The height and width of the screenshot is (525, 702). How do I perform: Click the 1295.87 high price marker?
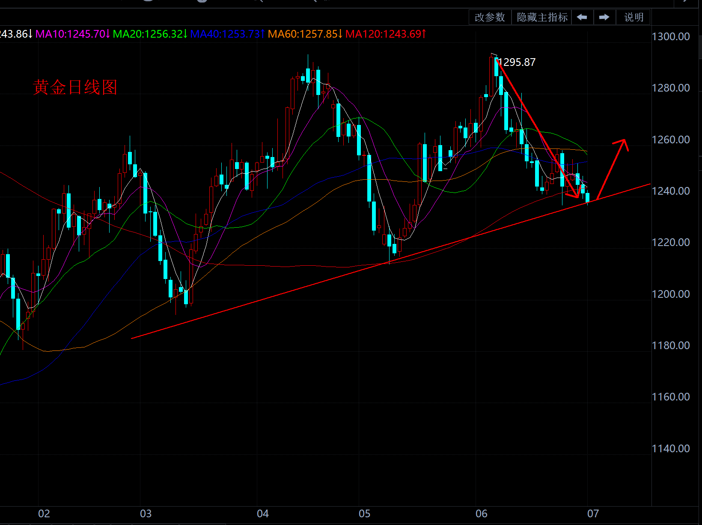pyautogui.click(x=517, y=62)
